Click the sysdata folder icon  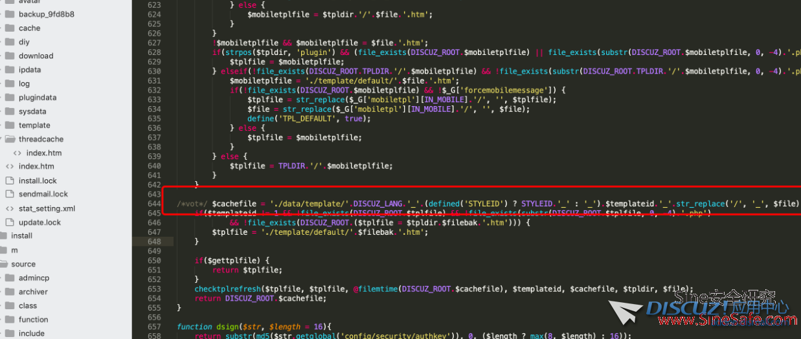coord(9,111)
